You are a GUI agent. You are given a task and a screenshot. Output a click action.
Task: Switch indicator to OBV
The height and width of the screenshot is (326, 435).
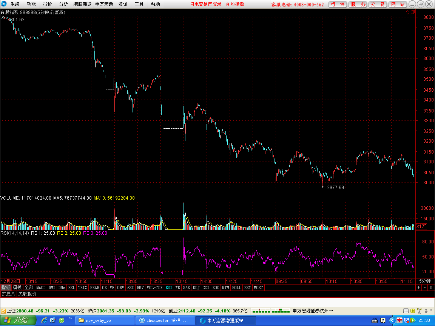coord(121,288)
